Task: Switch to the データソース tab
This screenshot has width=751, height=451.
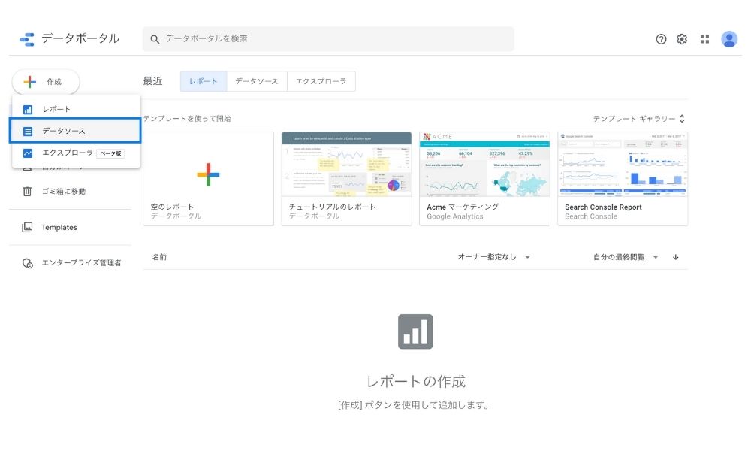Action: click(257, 81)
